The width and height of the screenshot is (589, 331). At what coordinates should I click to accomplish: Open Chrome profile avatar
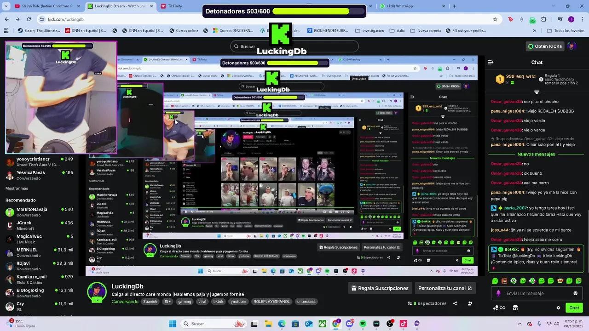pyautogui.click(x=571, y=19)
